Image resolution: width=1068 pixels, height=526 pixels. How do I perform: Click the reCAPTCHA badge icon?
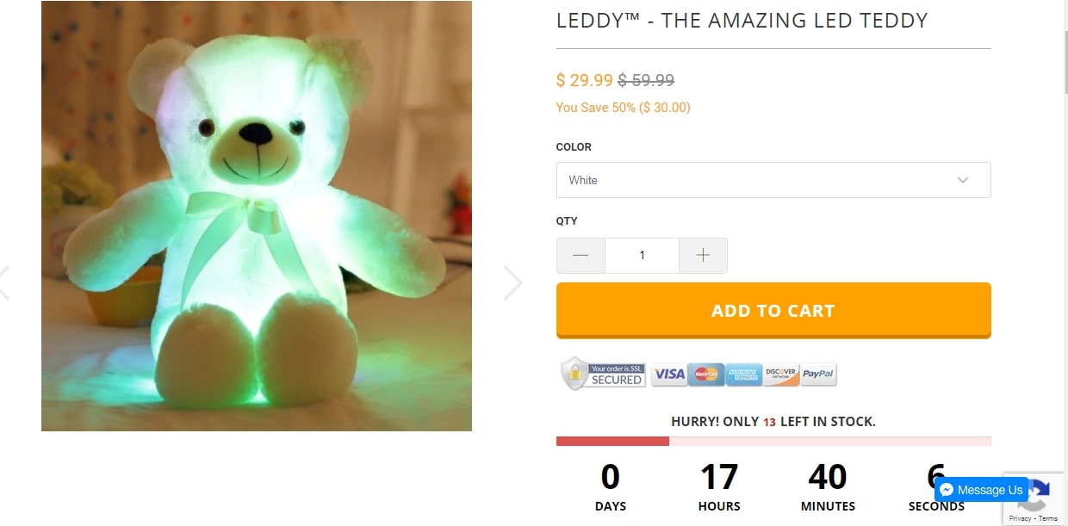[x=1040, y=494]
